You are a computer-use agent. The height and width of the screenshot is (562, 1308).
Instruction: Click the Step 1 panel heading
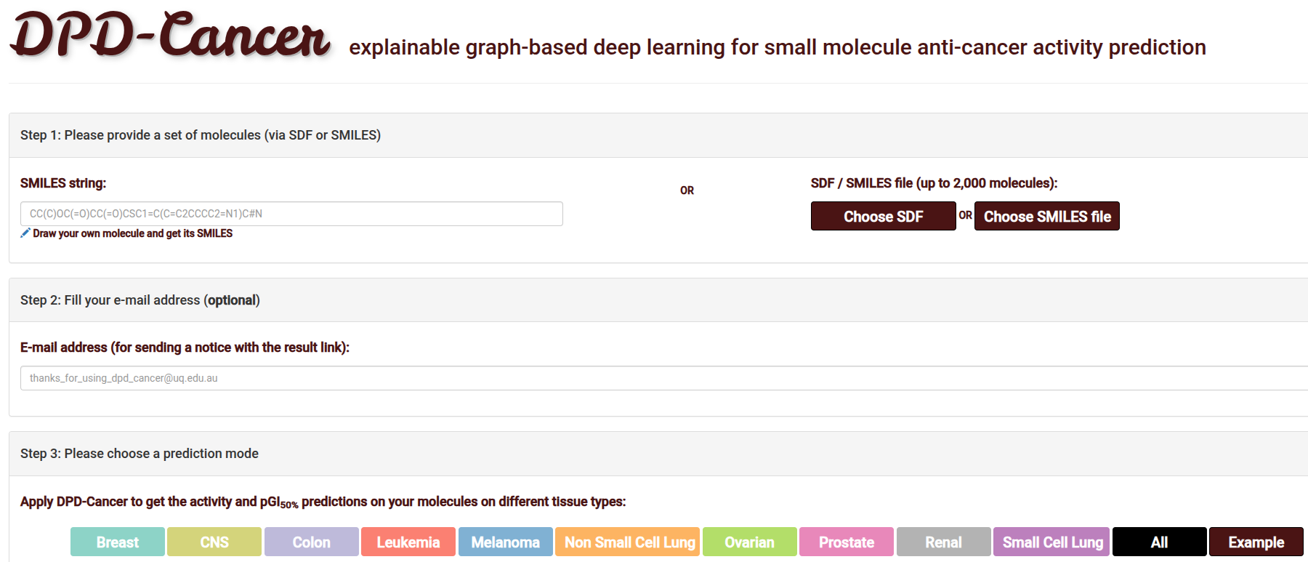201,135
